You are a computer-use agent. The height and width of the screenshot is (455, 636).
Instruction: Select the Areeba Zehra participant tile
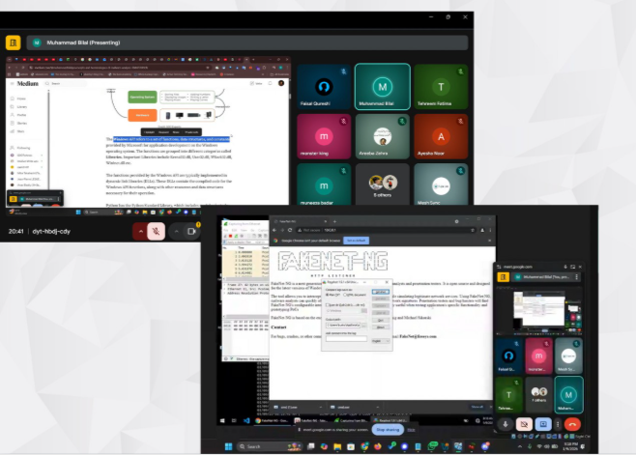382,136
